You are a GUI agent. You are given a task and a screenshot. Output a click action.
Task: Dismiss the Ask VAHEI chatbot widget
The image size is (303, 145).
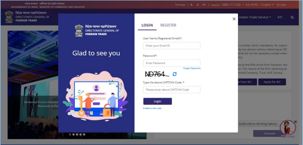[295, 122]
